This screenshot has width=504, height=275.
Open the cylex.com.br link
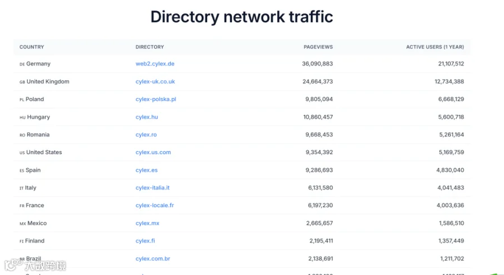[153, 258]
